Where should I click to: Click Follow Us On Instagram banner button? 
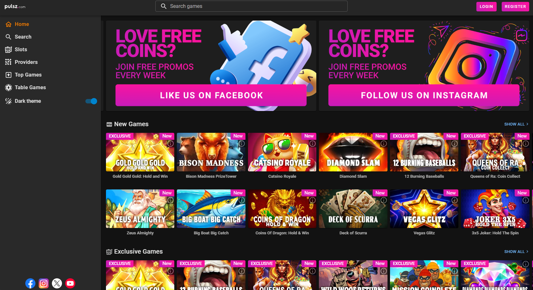coord(424,95)
